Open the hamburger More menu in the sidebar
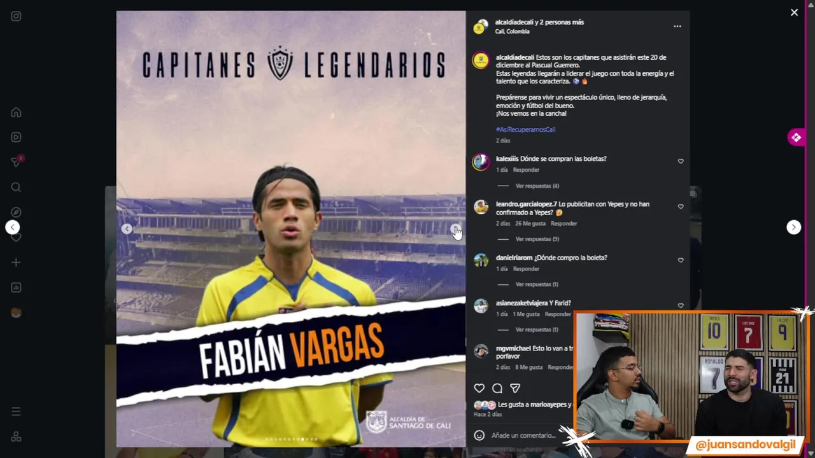This screenshot has width=815, height=458. point(16,412)
